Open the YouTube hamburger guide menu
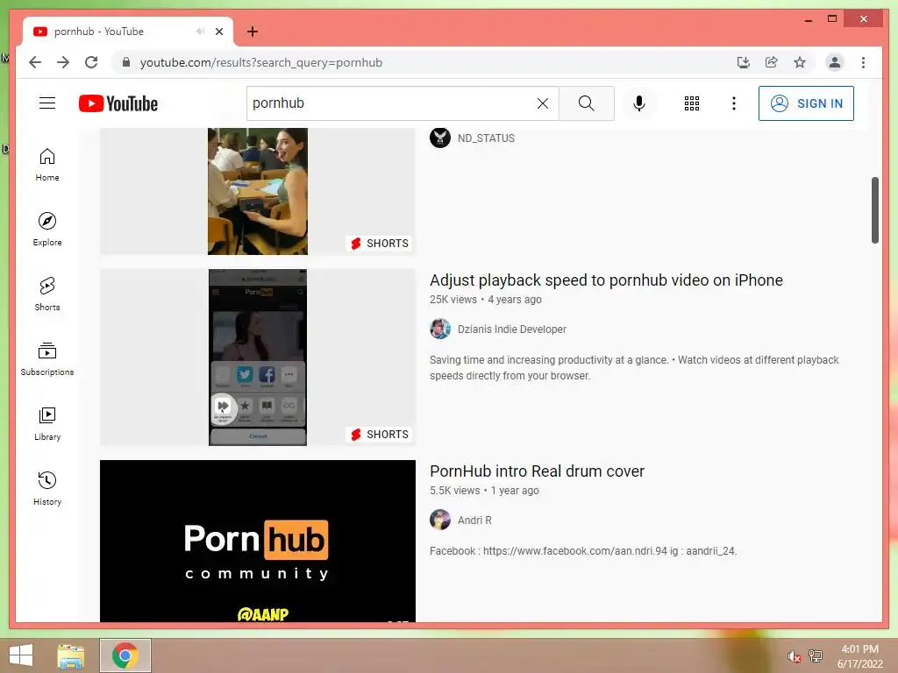898x673 pixels. [x=47, y=103]
